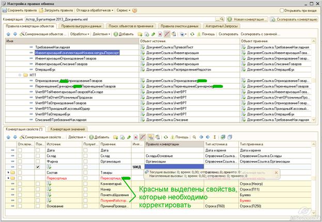Click Сохранить правила button
The image size is (322, 222).
pyautogui.click(x=20, y=10)
